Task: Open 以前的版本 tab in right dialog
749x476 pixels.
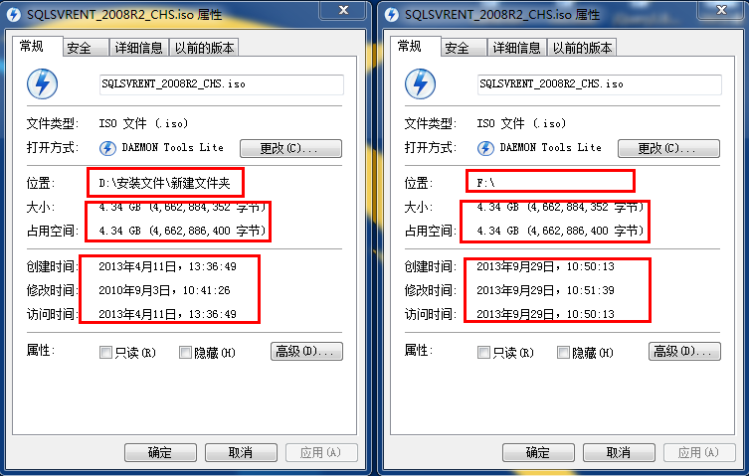Action: click(582, 48)
